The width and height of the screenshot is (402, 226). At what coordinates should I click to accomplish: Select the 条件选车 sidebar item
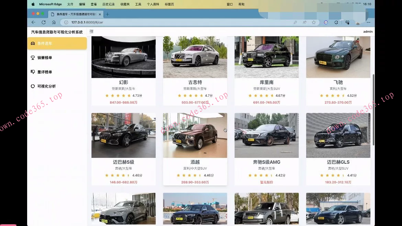57,43
